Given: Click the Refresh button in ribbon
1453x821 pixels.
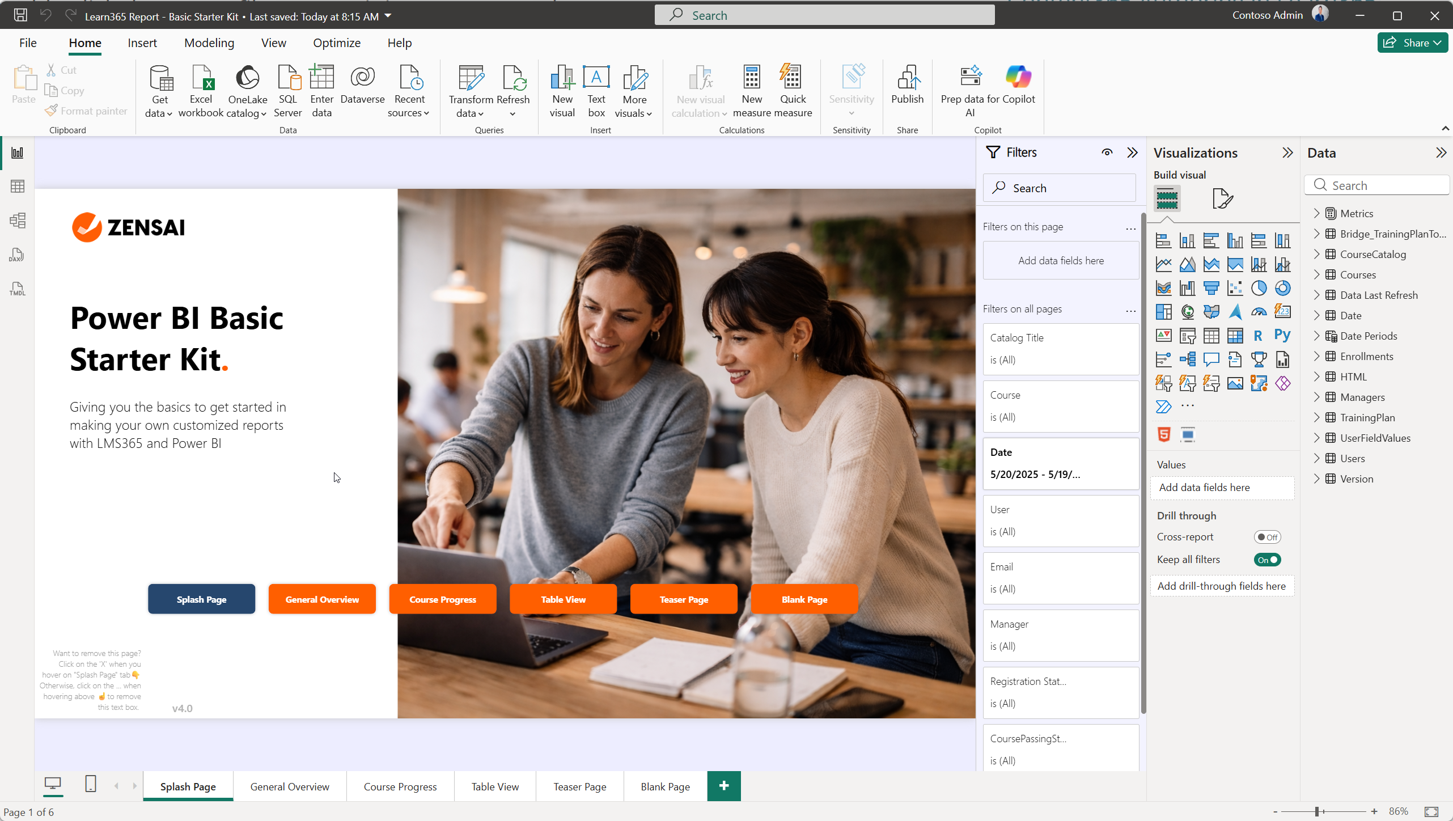Looking at the screenshot, I should point(513,91).
